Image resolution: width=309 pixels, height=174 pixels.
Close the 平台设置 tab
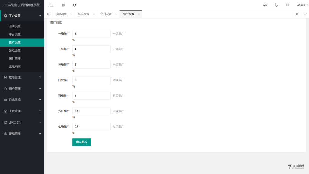pyautogui.click(x=116, y=14)
